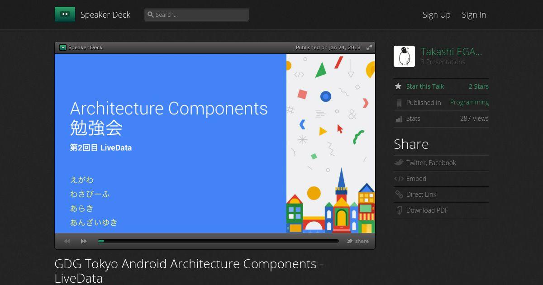Open the Takashi EGA... profile avatar
The height and width of the screenshot is (285, 543).
[x=404, y=56]
